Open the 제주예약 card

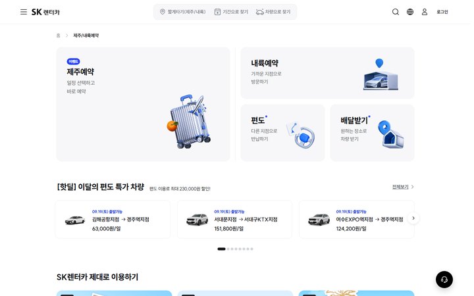click(x=143, y=104)
